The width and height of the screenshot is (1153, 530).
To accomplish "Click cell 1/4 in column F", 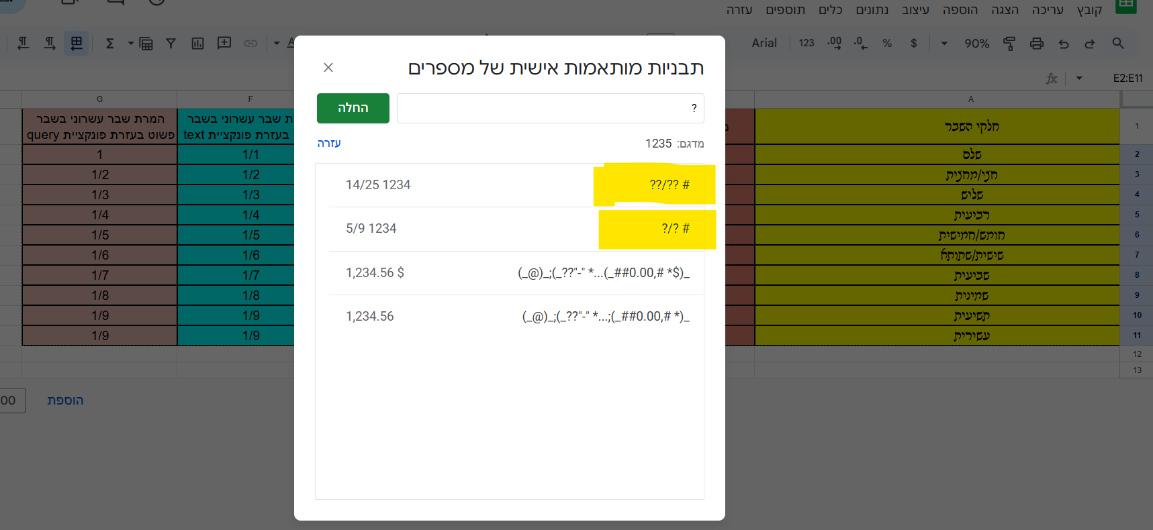I will pyautogui.click(x=236, y=215).
